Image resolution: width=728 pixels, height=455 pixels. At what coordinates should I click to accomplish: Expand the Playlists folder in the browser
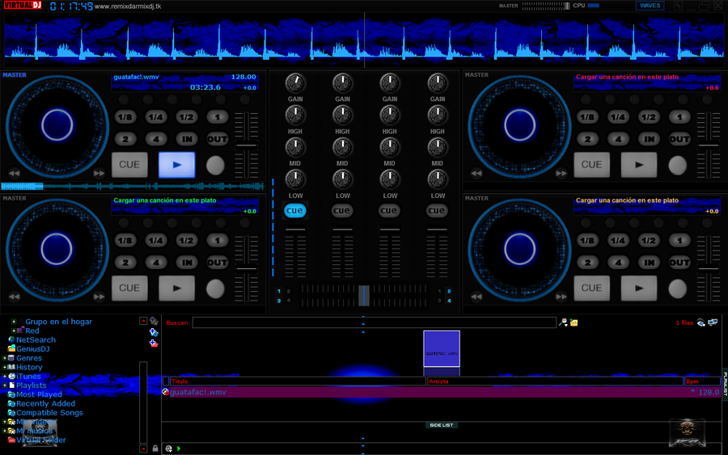tap(4, 385)
